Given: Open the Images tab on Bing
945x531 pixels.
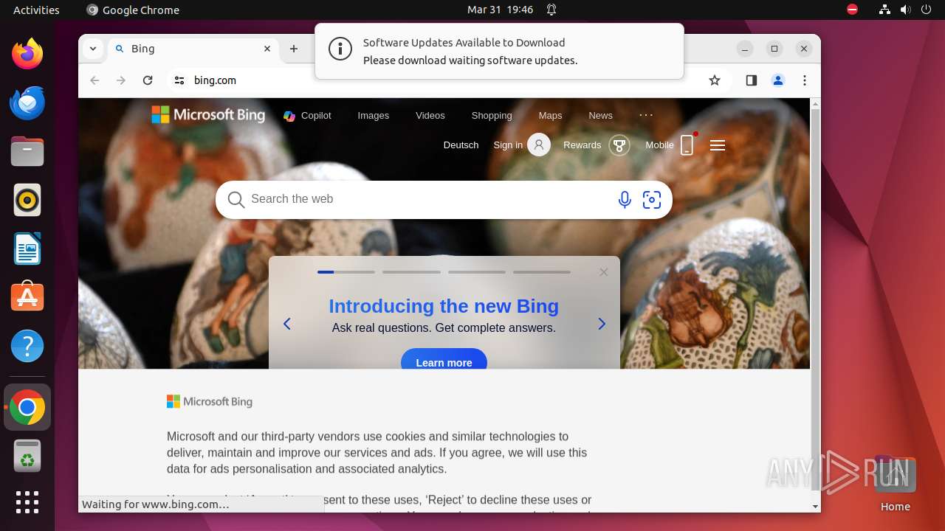Looking at the screenshot, I should pyautogui.click(x=373, y=116).
